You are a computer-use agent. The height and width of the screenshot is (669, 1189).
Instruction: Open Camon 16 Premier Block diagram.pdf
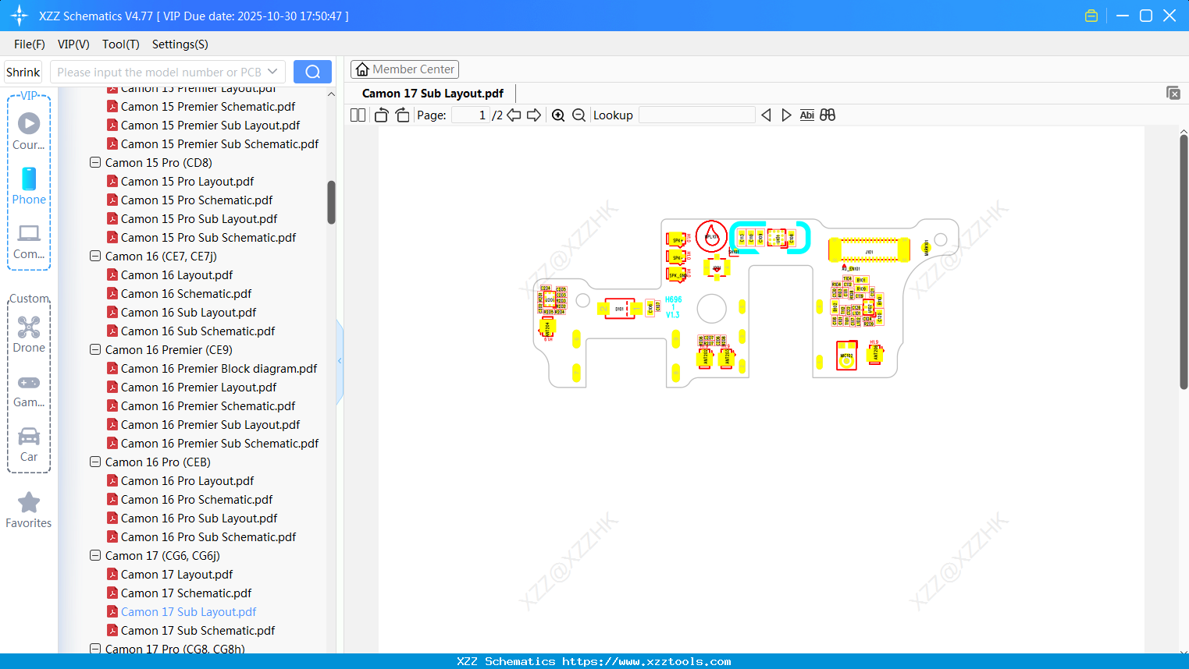[x=219, y=369]
